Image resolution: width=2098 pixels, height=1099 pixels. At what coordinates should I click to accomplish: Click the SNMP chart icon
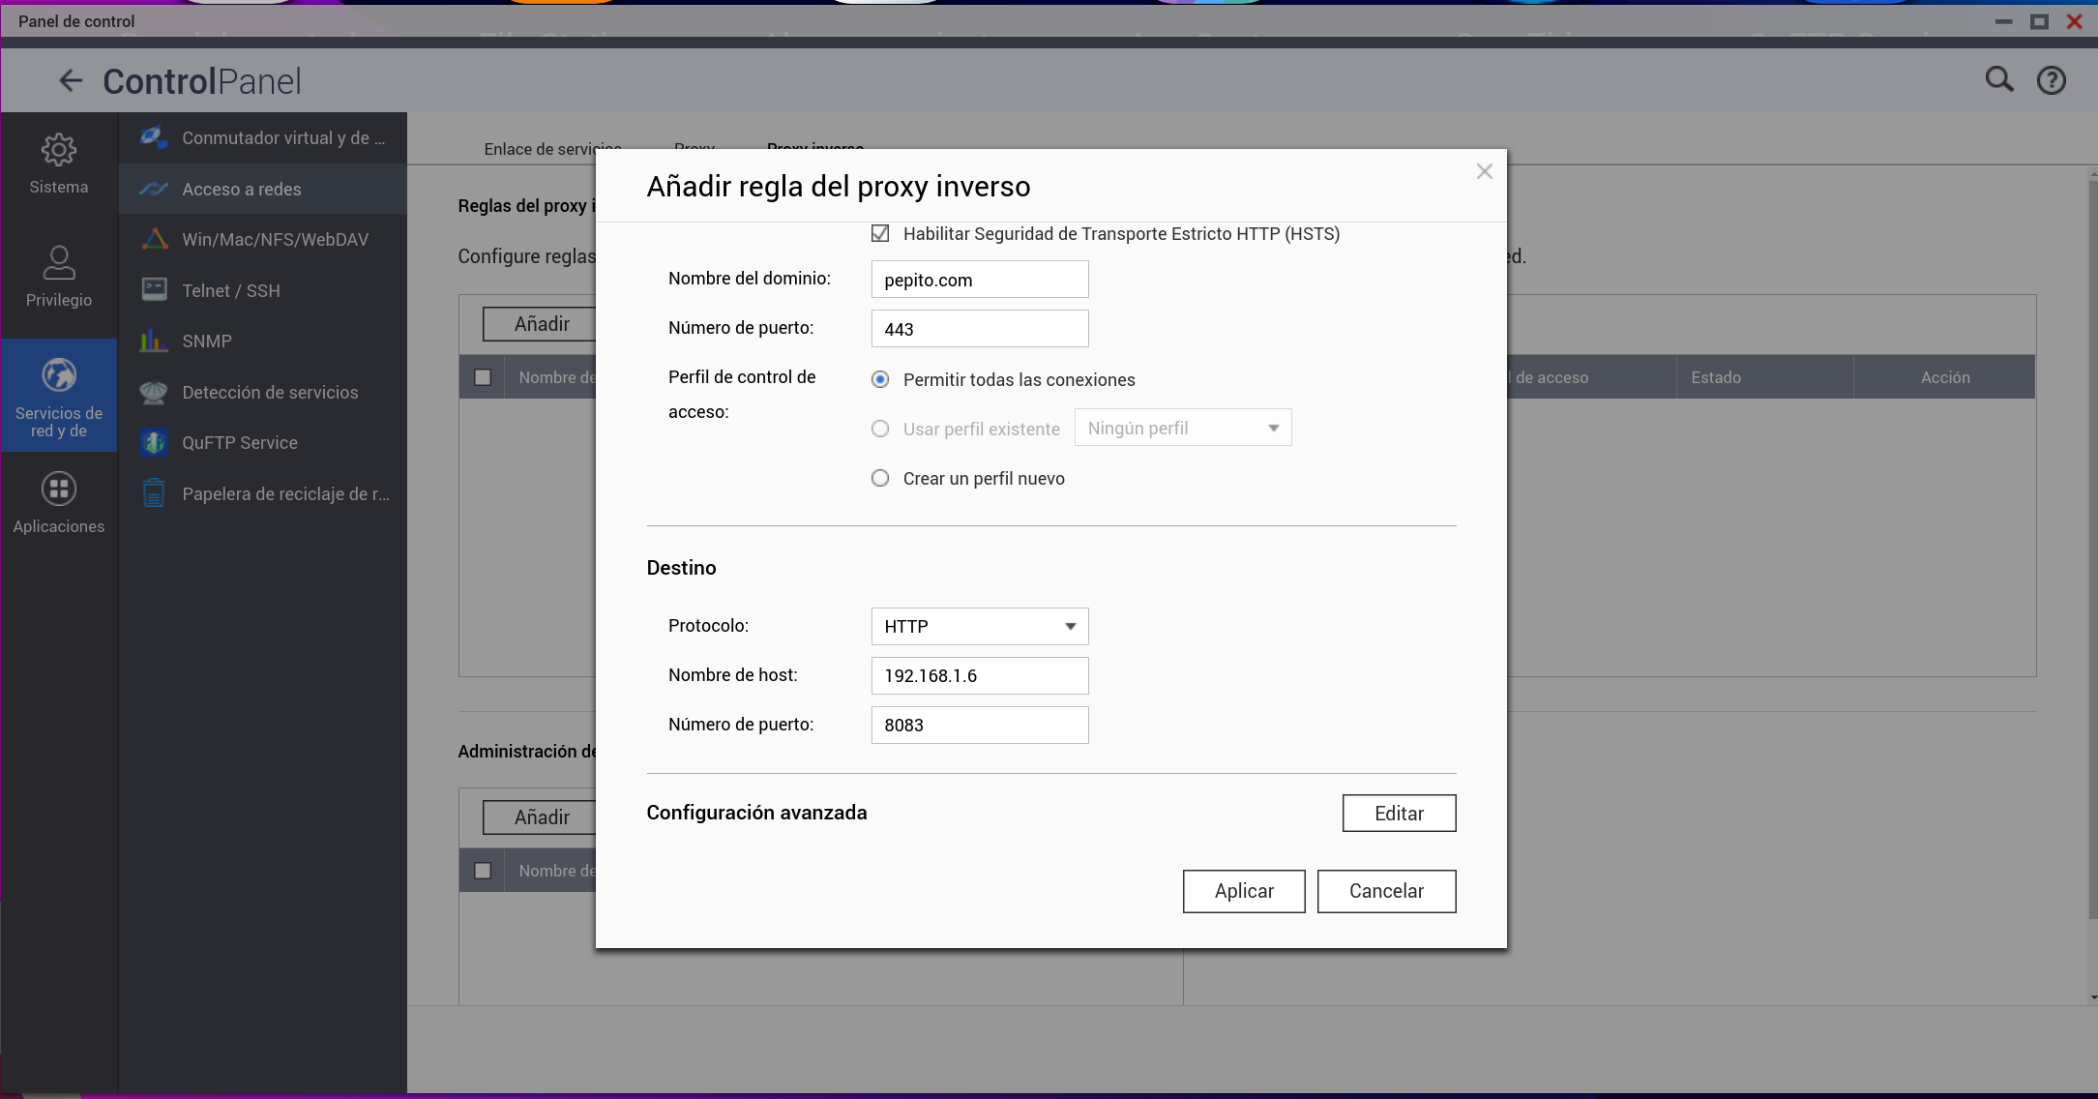tap(155, 342)
